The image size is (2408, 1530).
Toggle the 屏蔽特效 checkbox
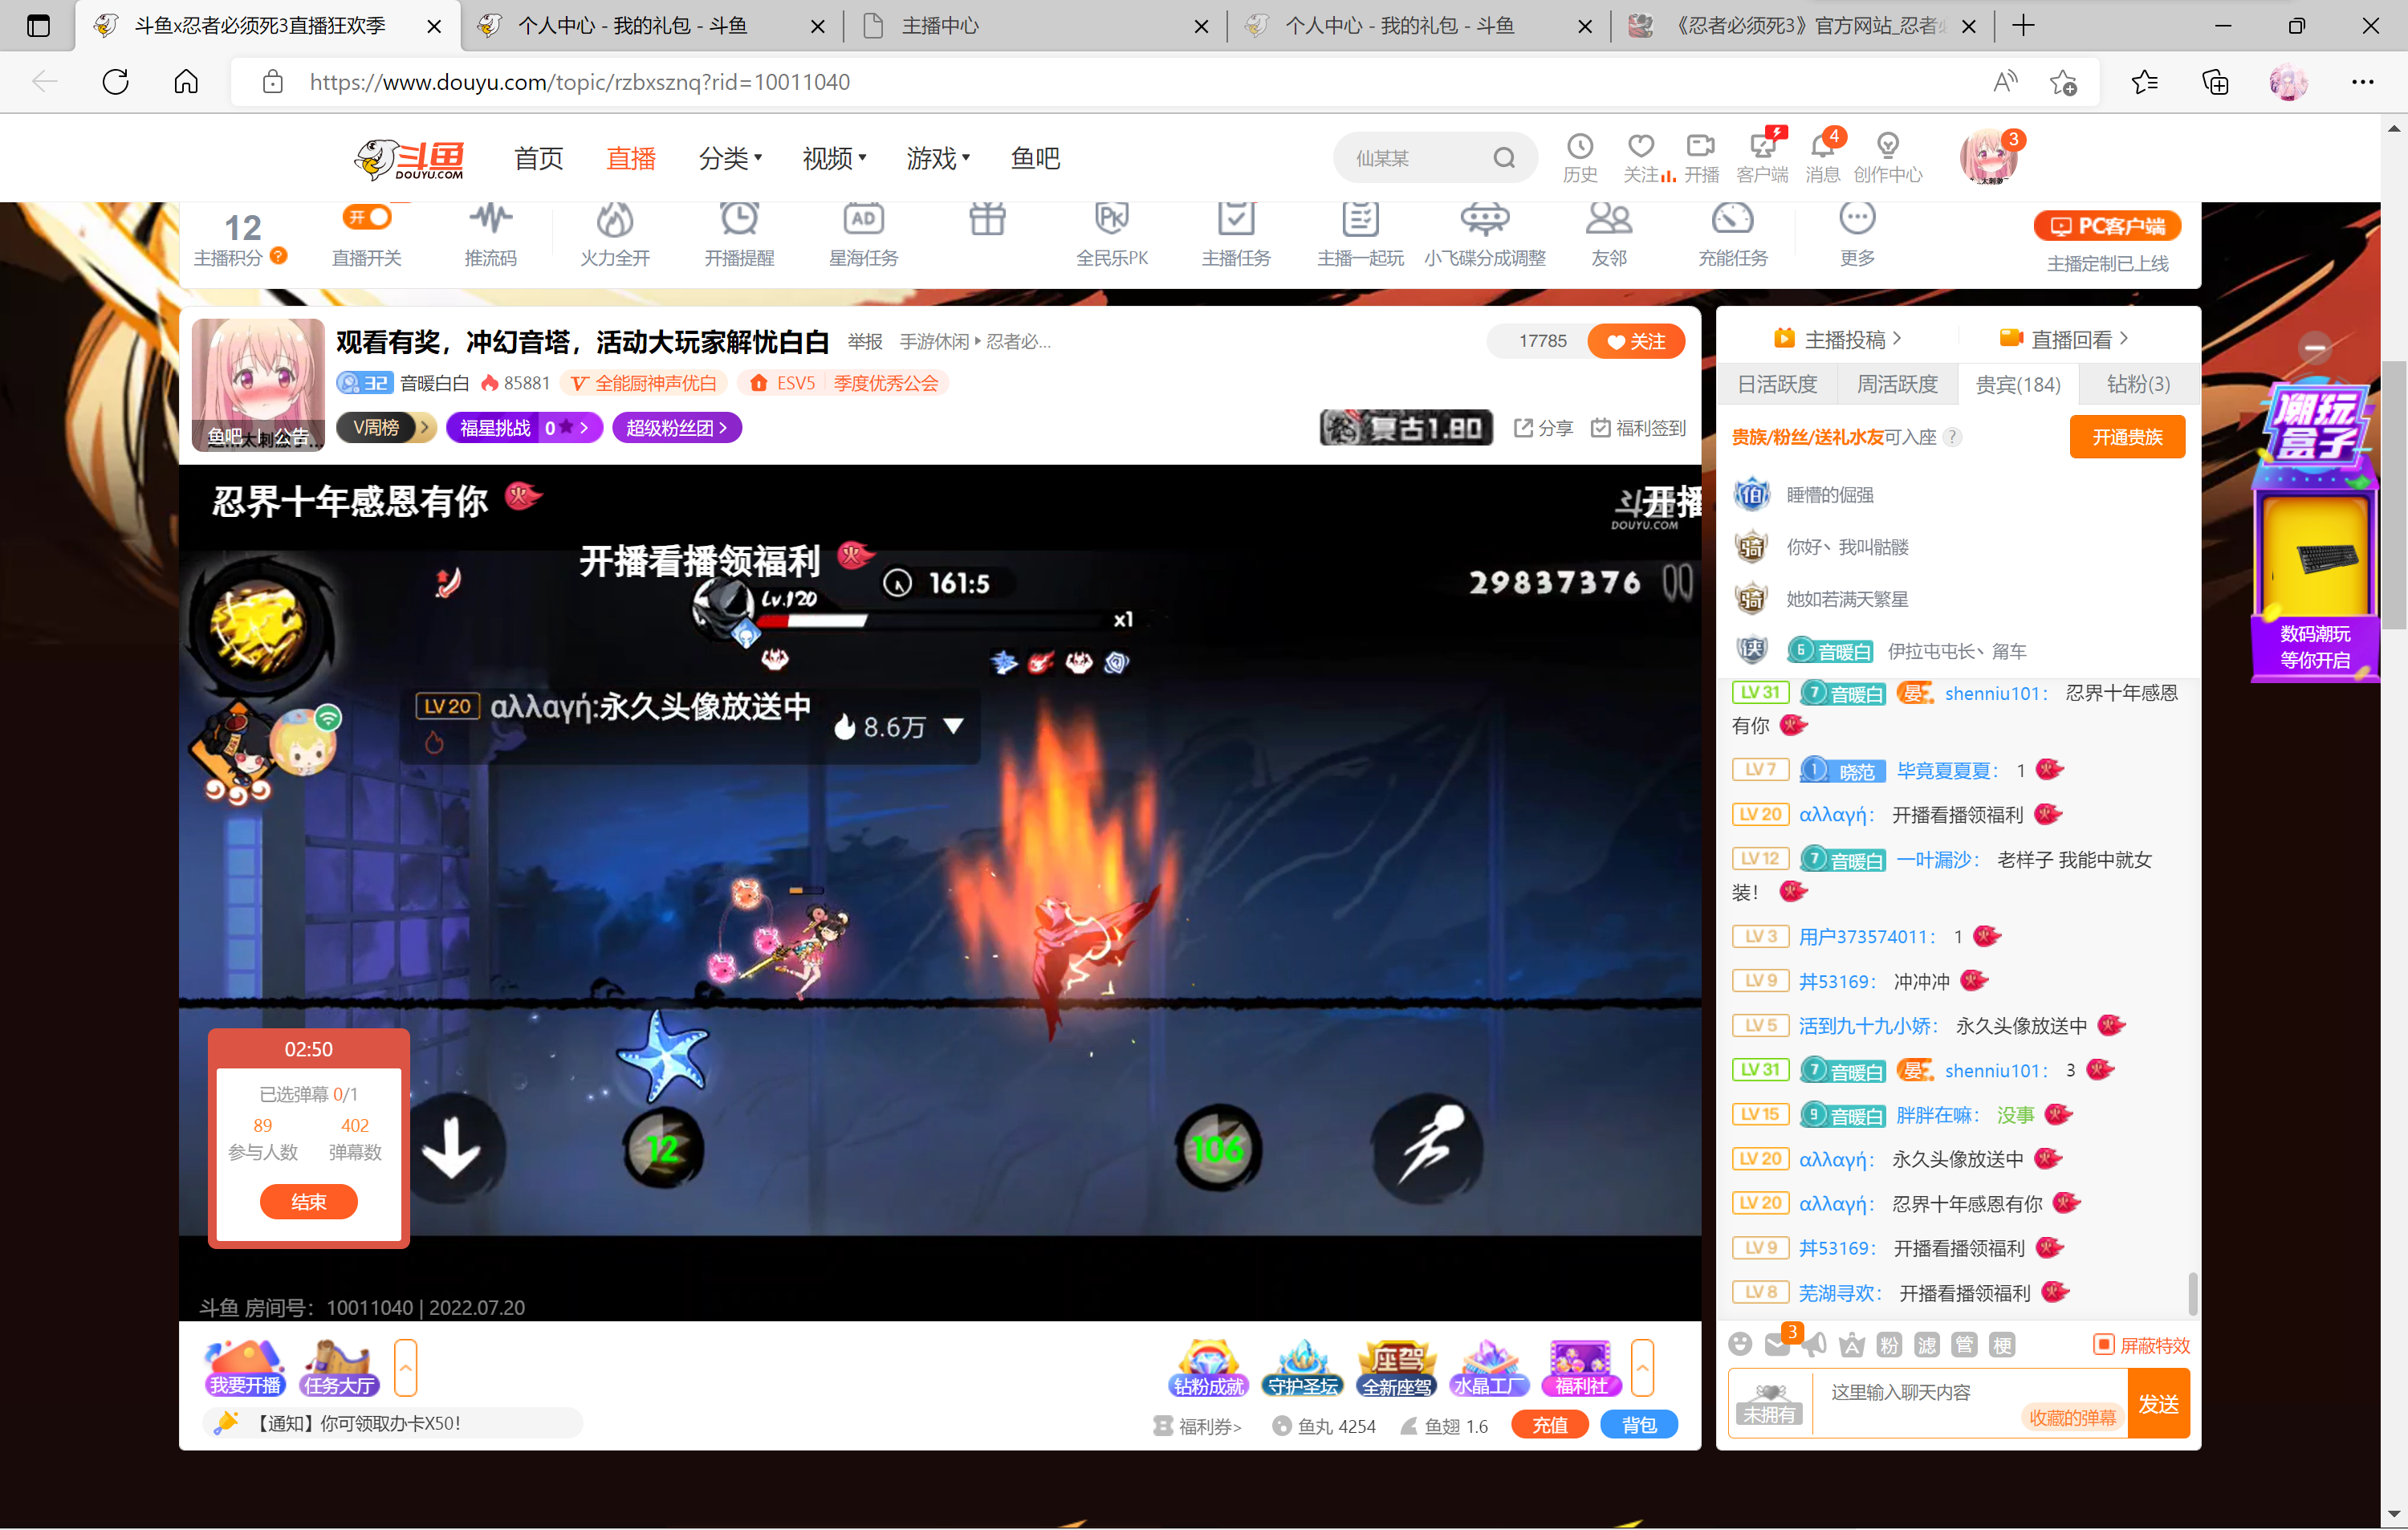(x=2103, y=1344)
